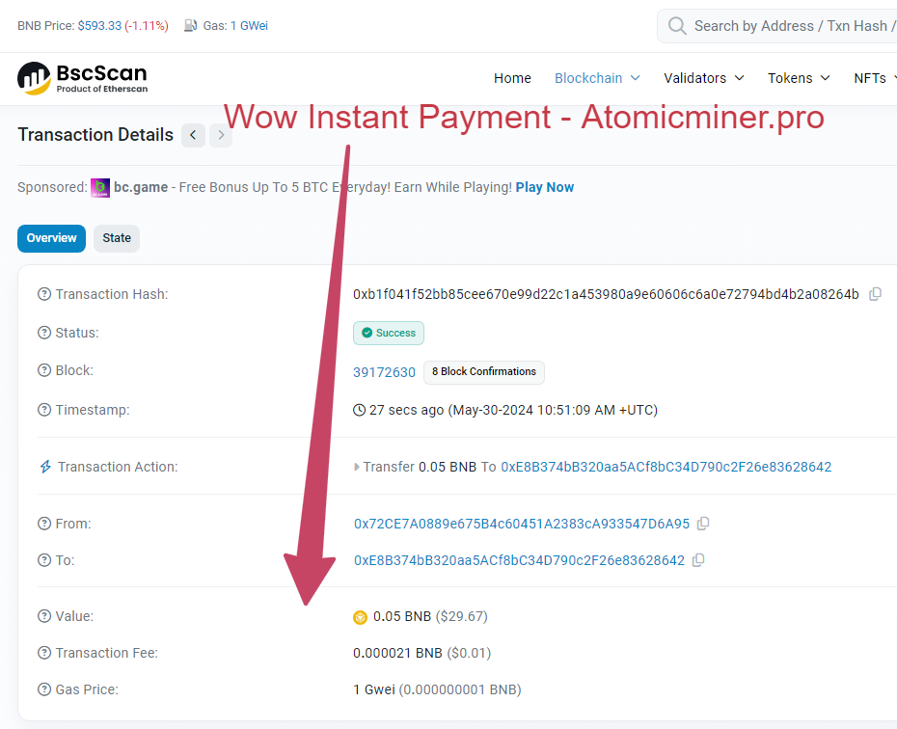Click the BNB coin icon
Viewport: 897px width, 729px height.
(360, 617)
